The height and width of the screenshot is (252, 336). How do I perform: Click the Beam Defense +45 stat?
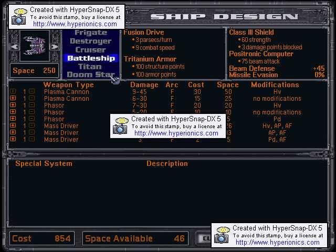(277, 68)
